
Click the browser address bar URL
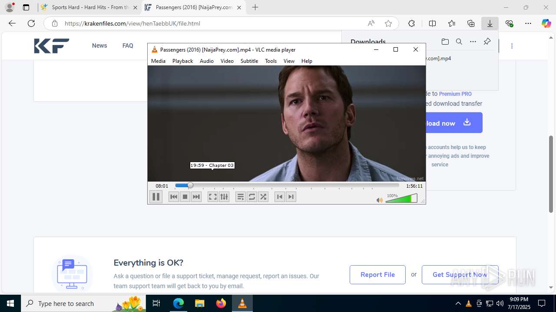click(132, 23)
